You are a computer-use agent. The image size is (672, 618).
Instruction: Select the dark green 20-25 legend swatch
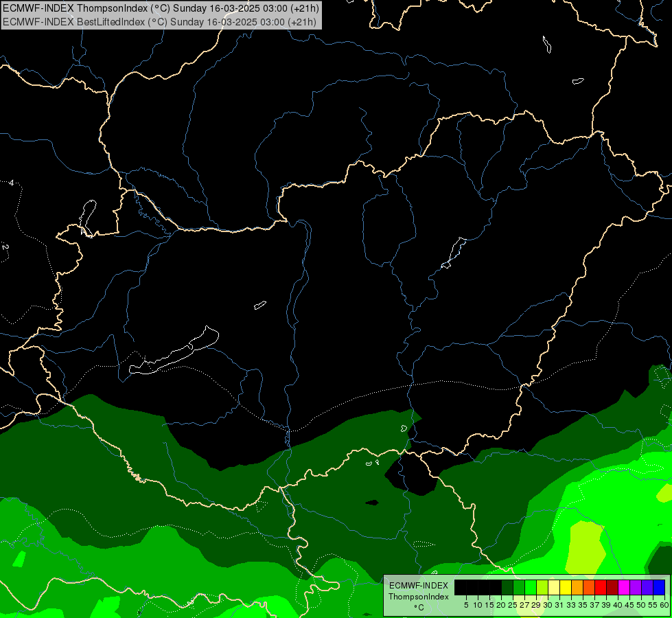(507, 587)
